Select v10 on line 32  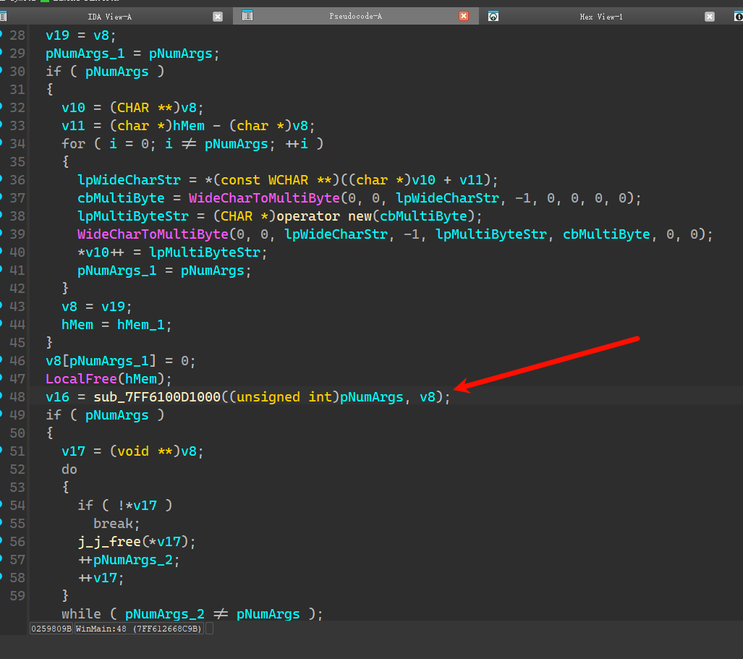[74, 108]
